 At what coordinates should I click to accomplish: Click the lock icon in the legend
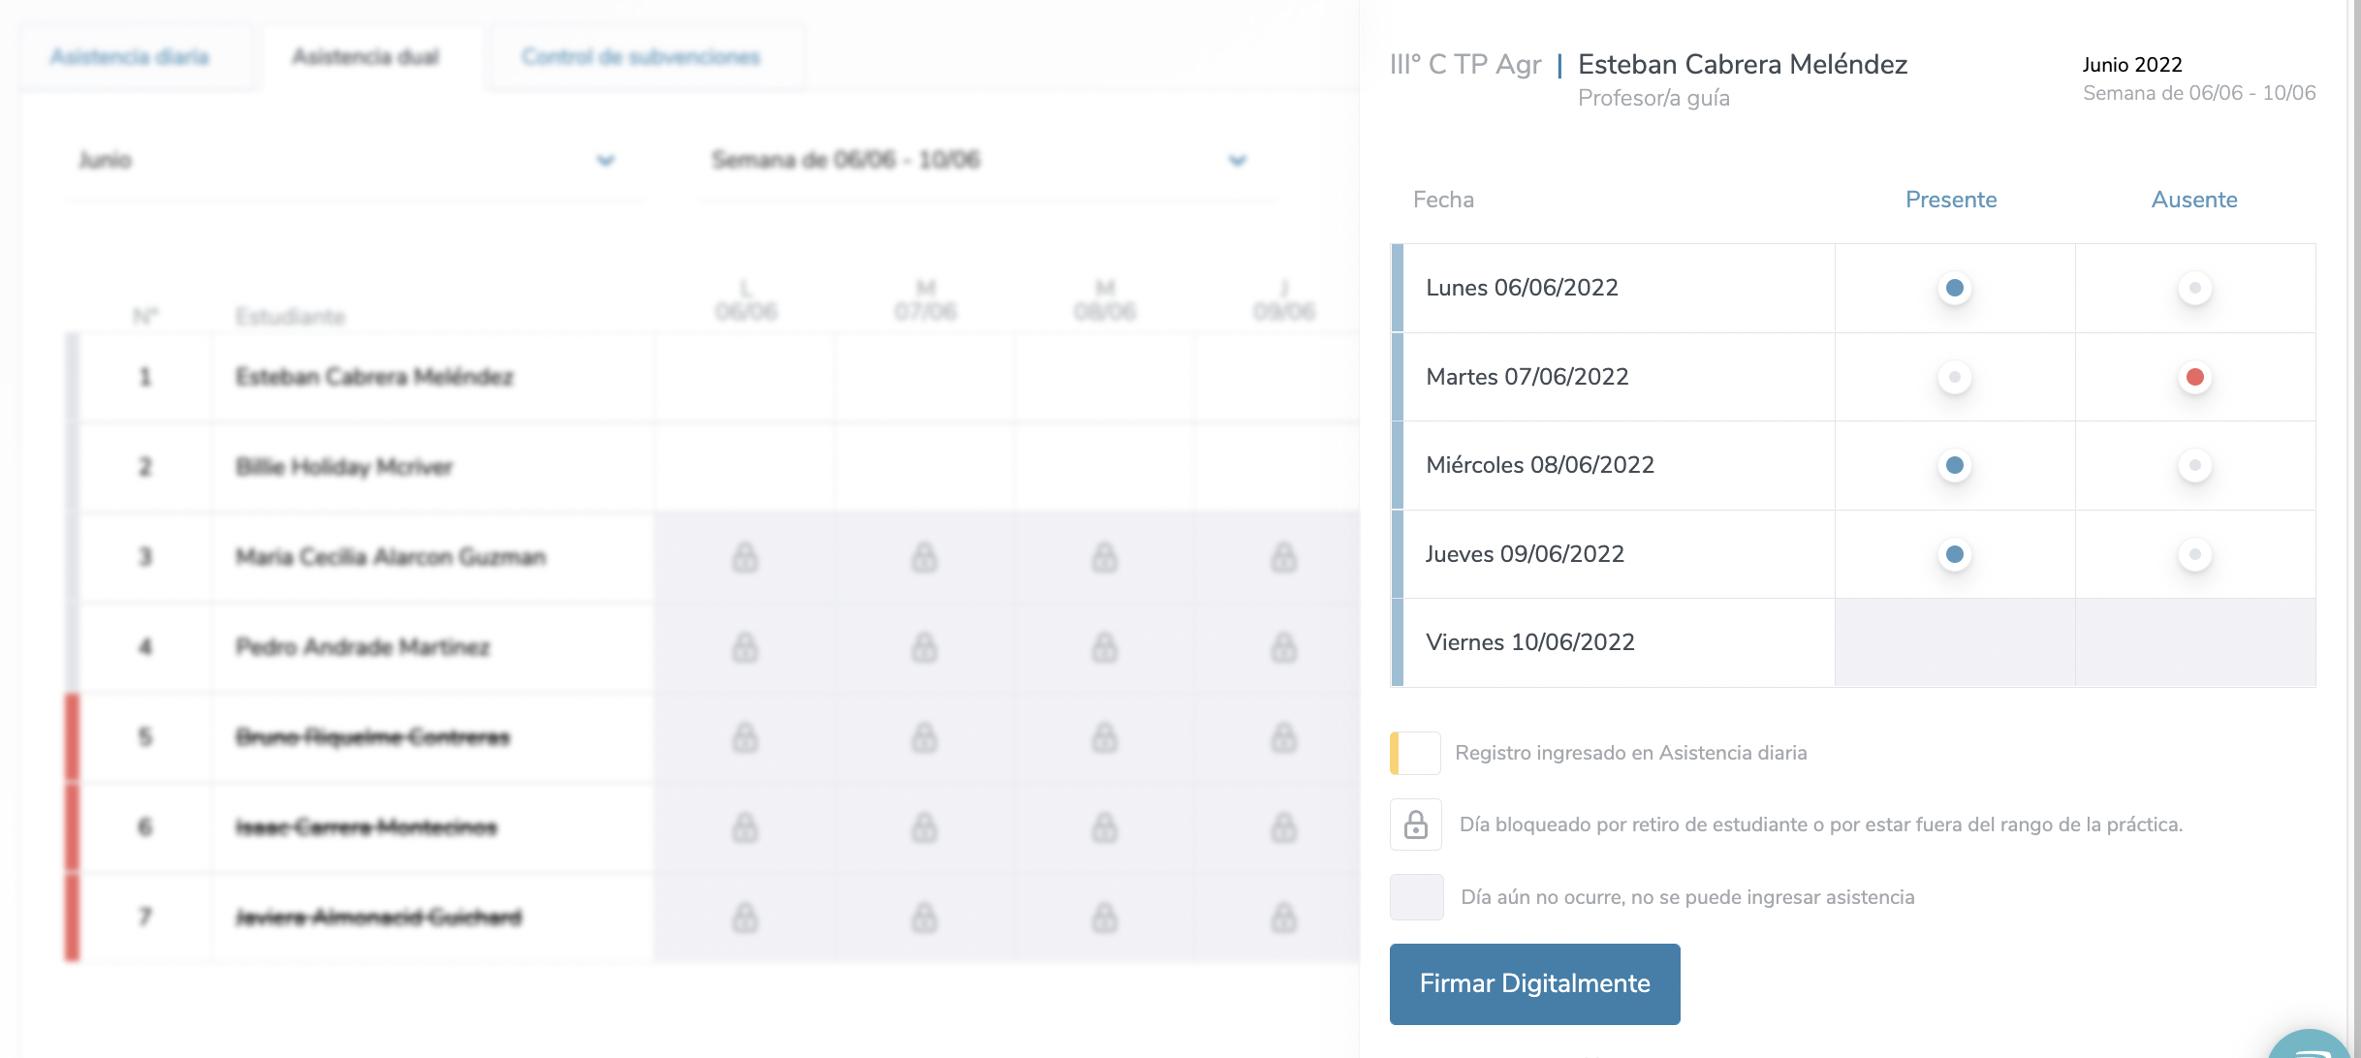click(x=1415, y=825)
